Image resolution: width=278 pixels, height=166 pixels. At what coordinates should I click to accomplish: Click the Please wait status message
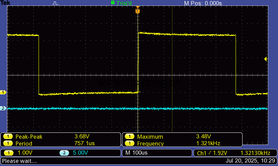point(19,161)
